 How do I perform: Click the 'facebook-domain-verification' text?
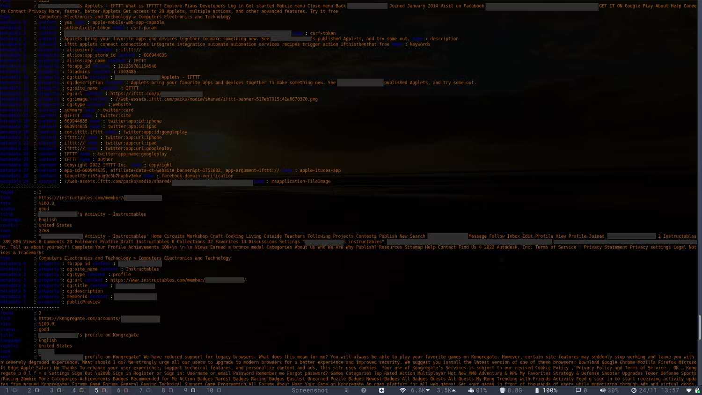[197, 176]
